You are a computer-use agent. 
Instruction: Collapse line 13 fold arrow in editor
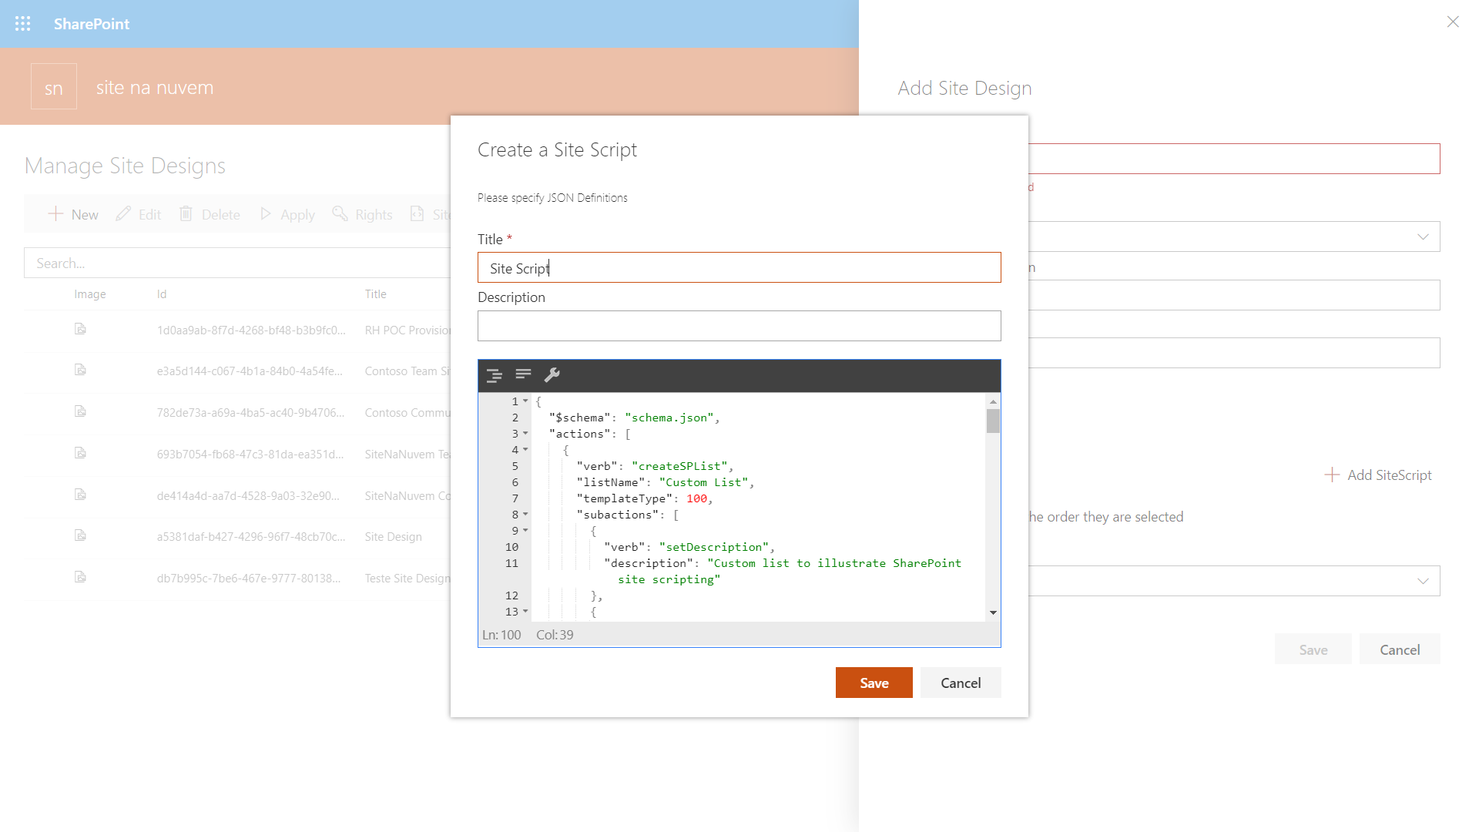pyautogui.click(x=525, y=611)
